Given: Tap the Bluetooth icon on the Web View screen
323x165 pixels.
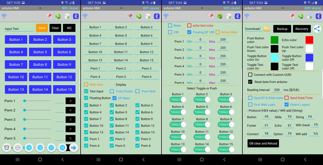Looking at the screenshot, I should [157, 16].
